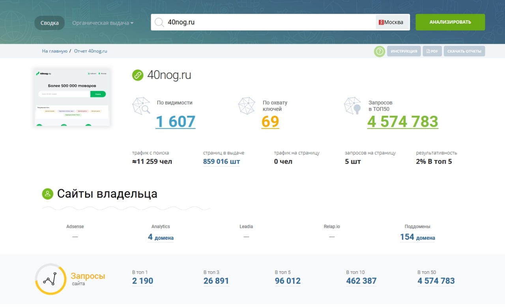The image size is (505, 307).
Task: Click the 40nog.ru page heading text
Action: (169, 75)
